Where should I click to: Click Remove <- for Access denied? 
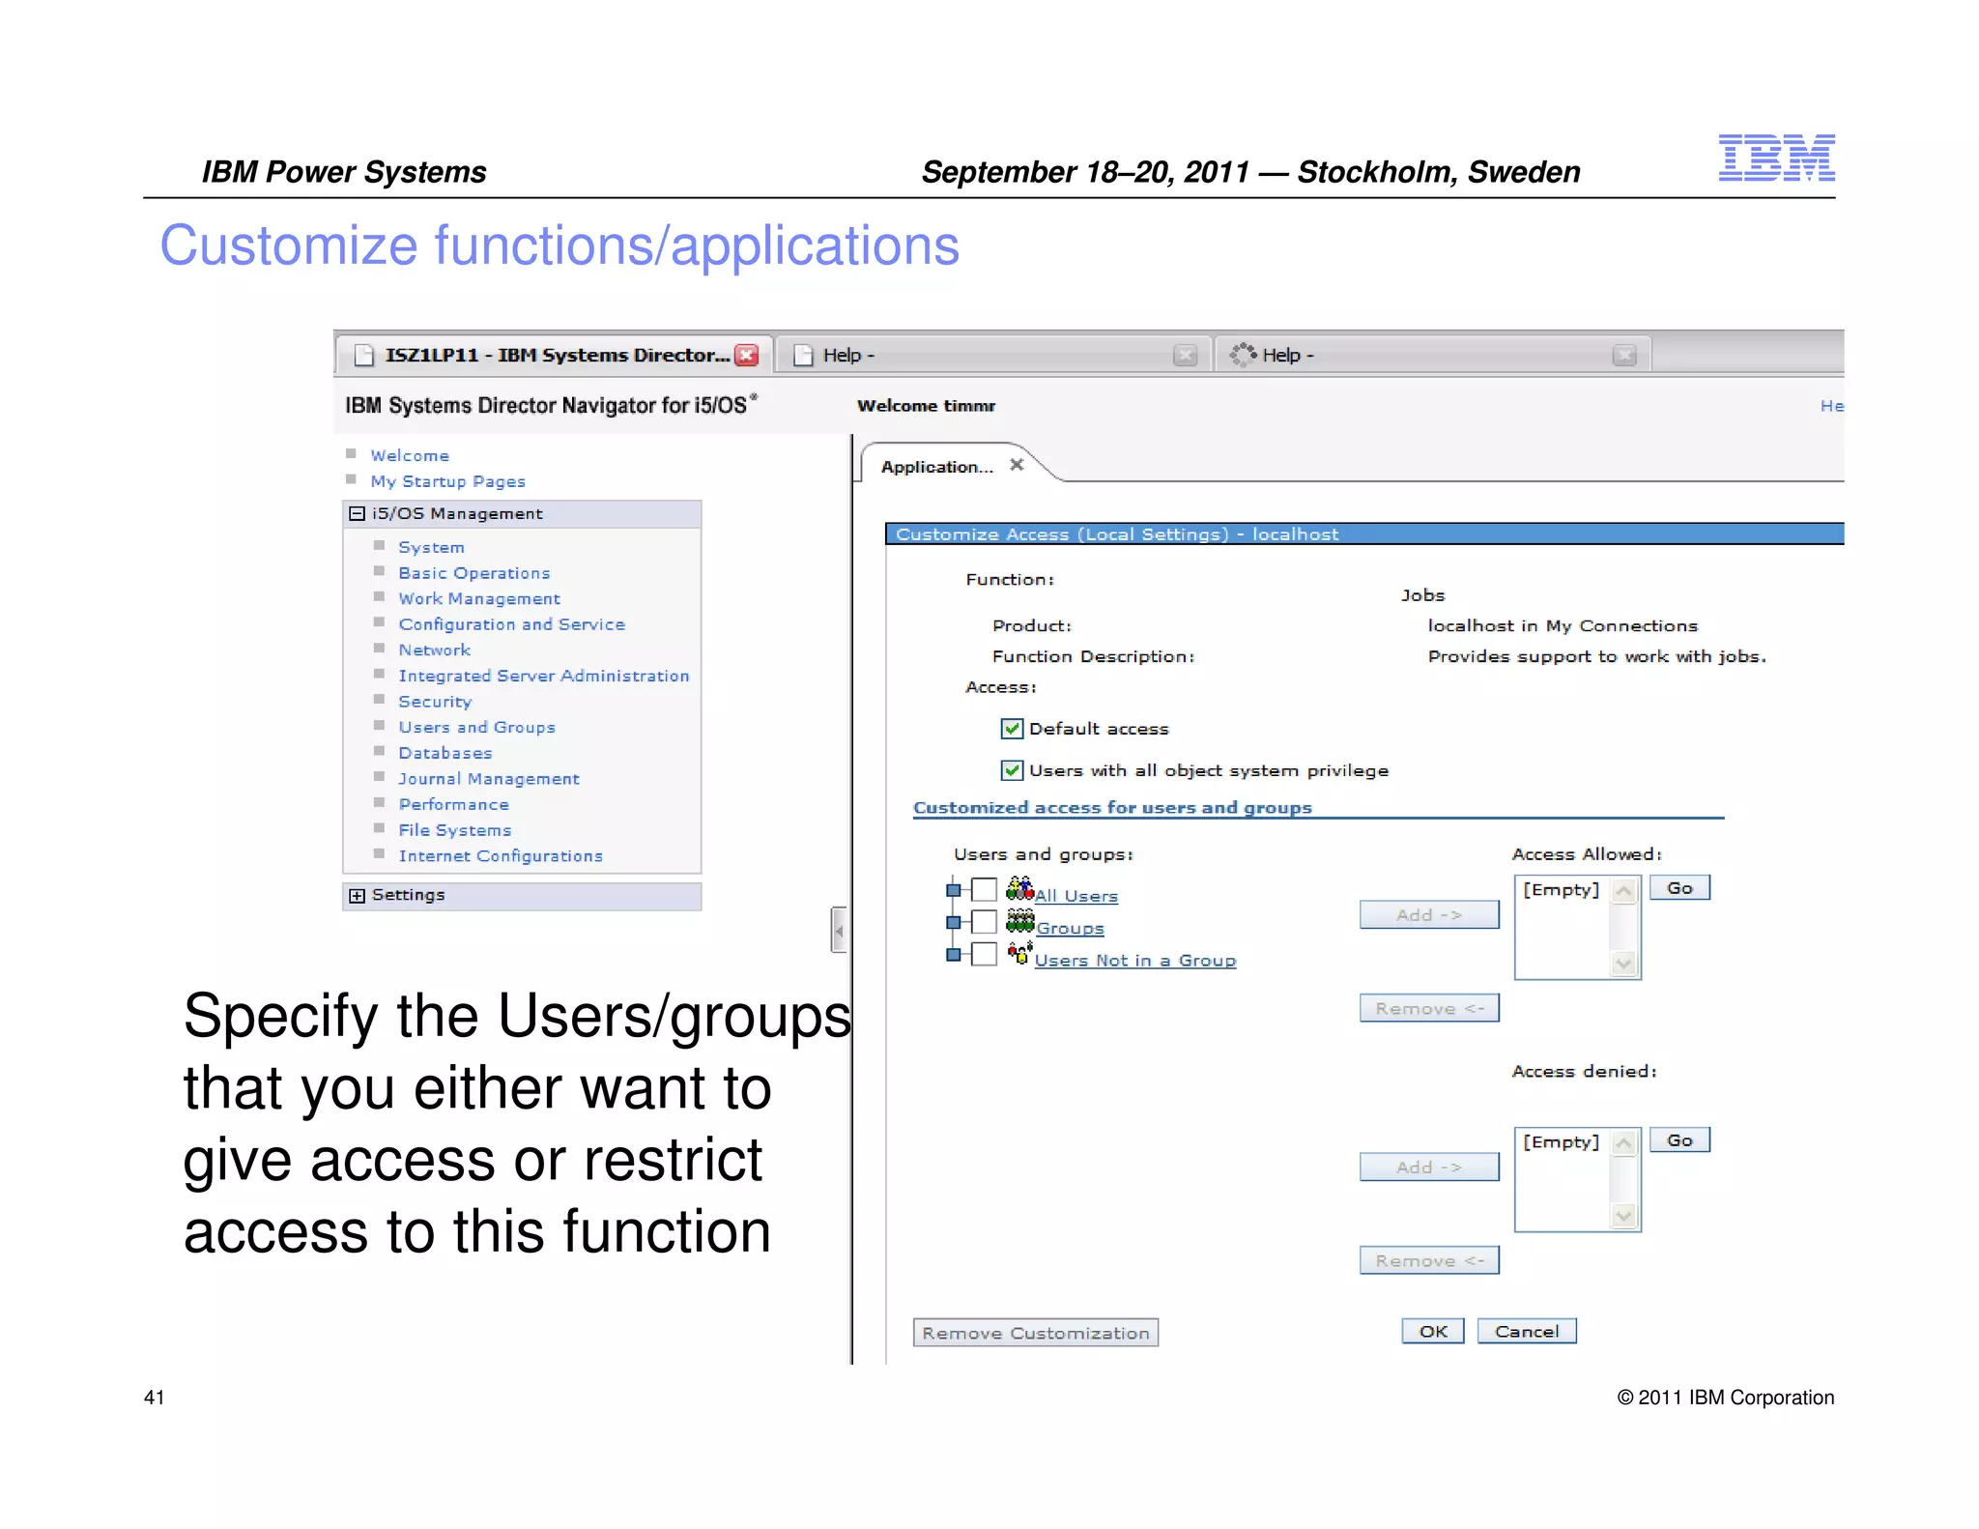coord(1429,1260)
